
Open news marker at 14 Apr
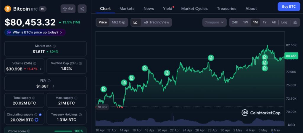click(124, 83)
